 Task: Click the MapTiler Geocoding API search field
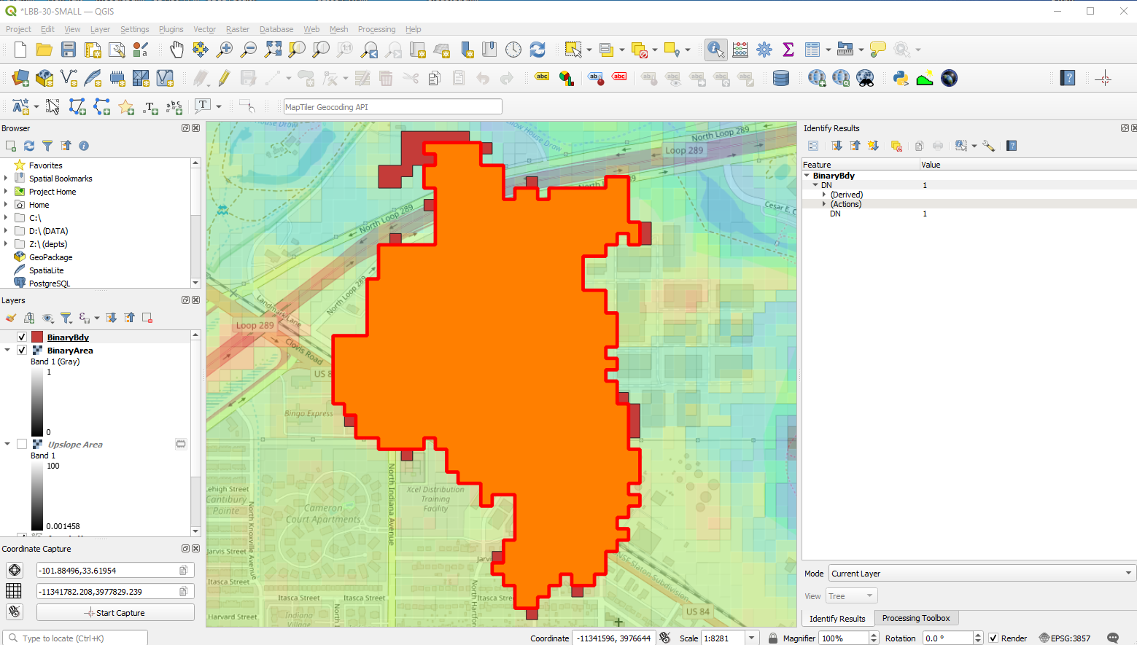(392, 106)
